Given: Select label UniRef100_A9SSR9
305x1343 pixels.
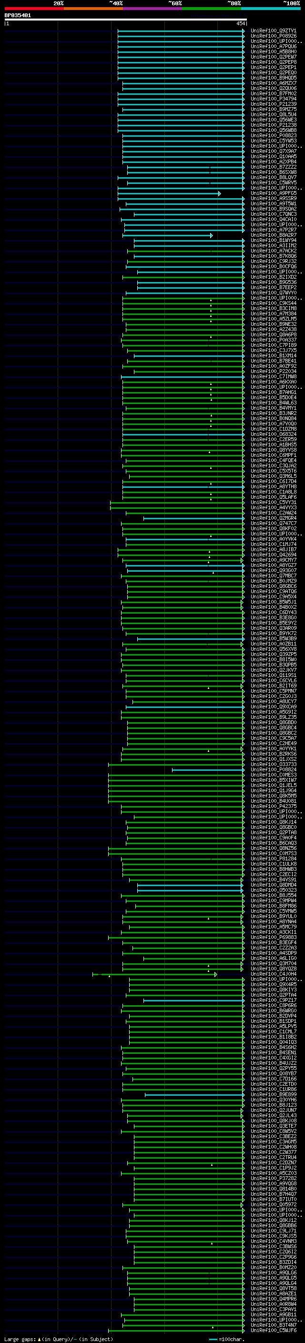Looking at the screenshot, I should point(273,199).
